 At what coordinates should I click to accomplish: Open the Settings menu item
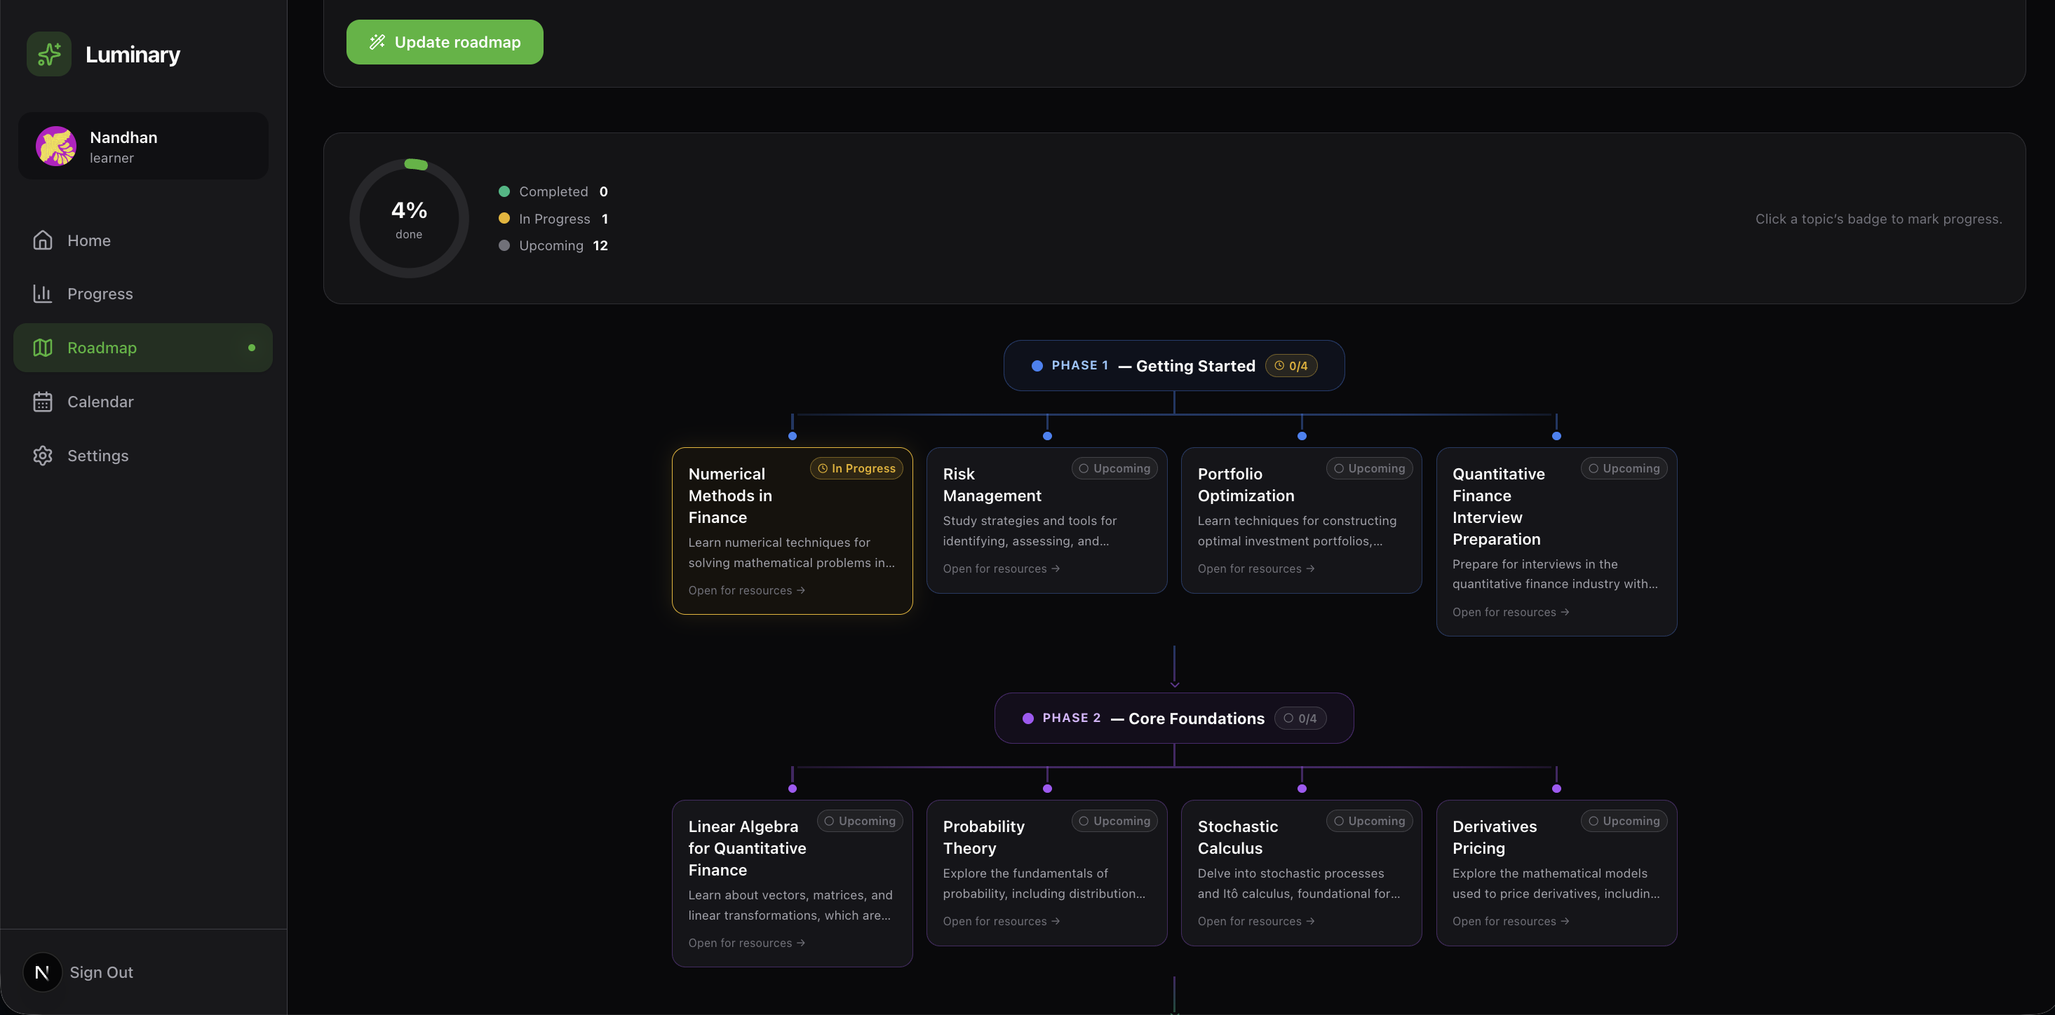point(97,455)
